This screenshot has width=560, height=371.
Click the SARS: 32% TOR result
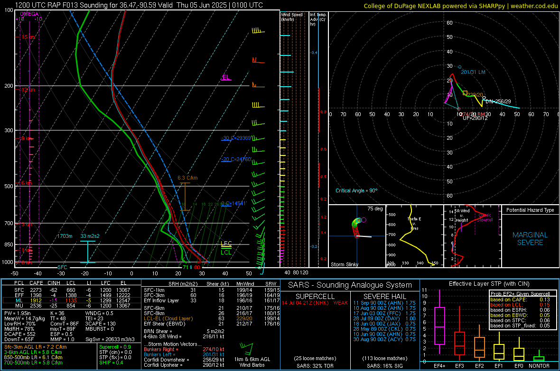click(315, 366)
